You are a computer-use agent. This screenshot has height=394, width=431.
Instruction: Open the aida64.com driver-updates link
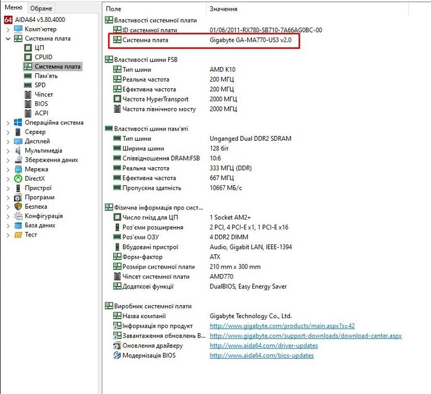(264, 346)
